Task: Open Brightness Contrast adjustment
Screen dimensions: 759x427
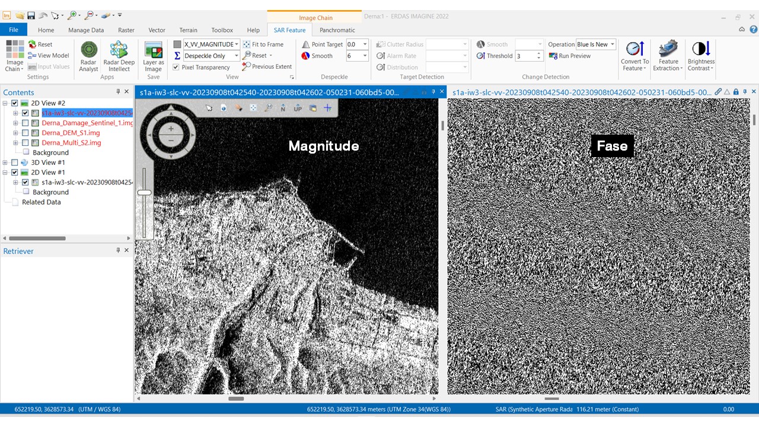Action: tap(701, 56)
